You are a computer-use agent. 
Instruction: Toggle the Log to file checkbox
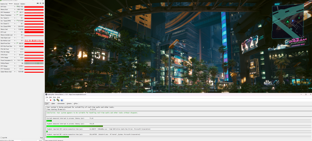click(1, 138)
